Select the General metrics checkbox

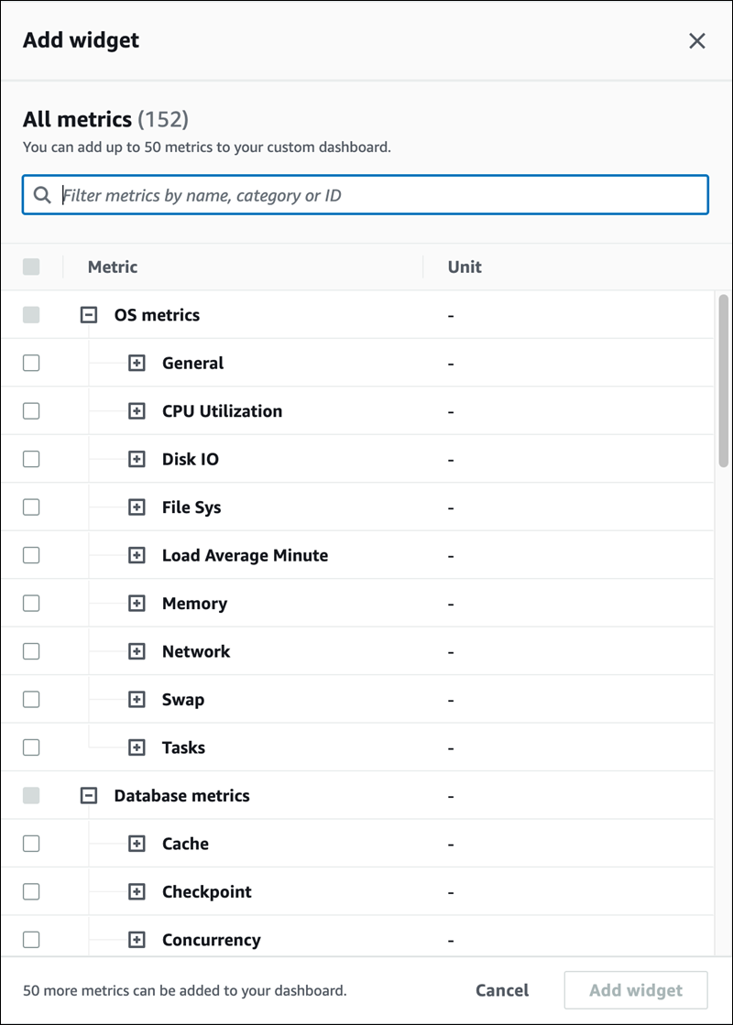(30, 363)
